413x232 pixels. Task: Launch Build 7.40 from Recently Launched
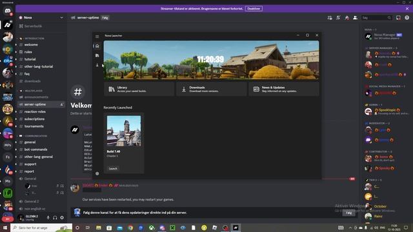tap(113, 169)
